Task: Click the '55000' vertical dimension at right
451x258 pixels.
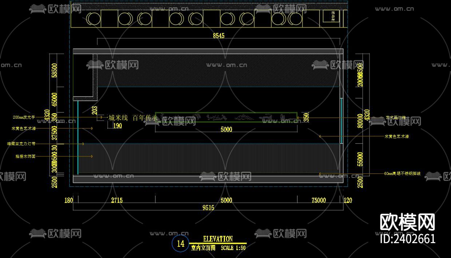Action: click(x=360, y=160)
